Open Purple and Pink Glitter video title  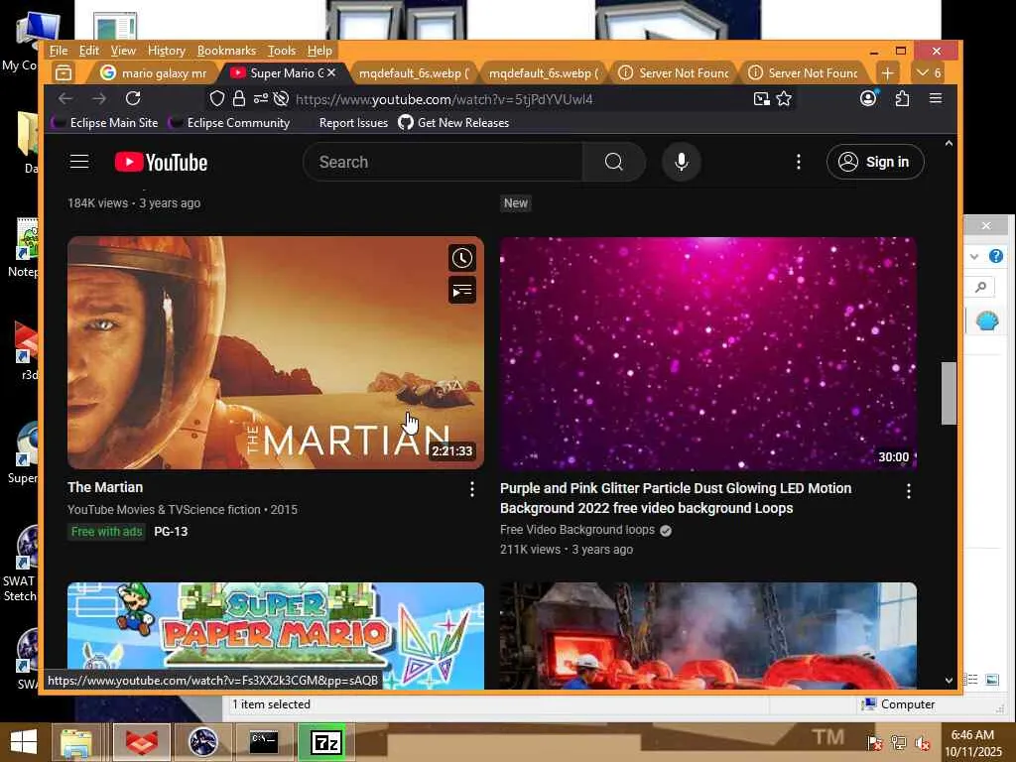[676, 498]
